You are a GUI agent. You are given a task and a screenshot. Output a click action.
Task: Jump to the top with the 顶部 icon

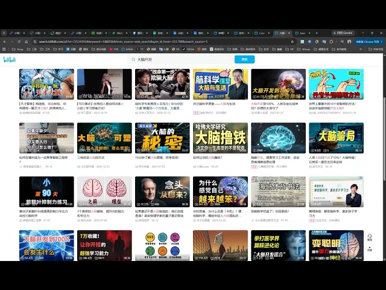(x=370, y=248)
